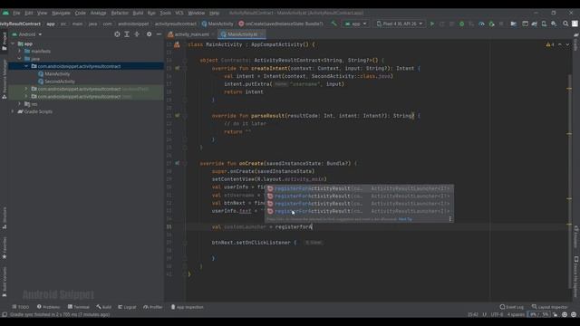Toggle the Project side tab
This screenshot has height=326, width=580.
5,42
